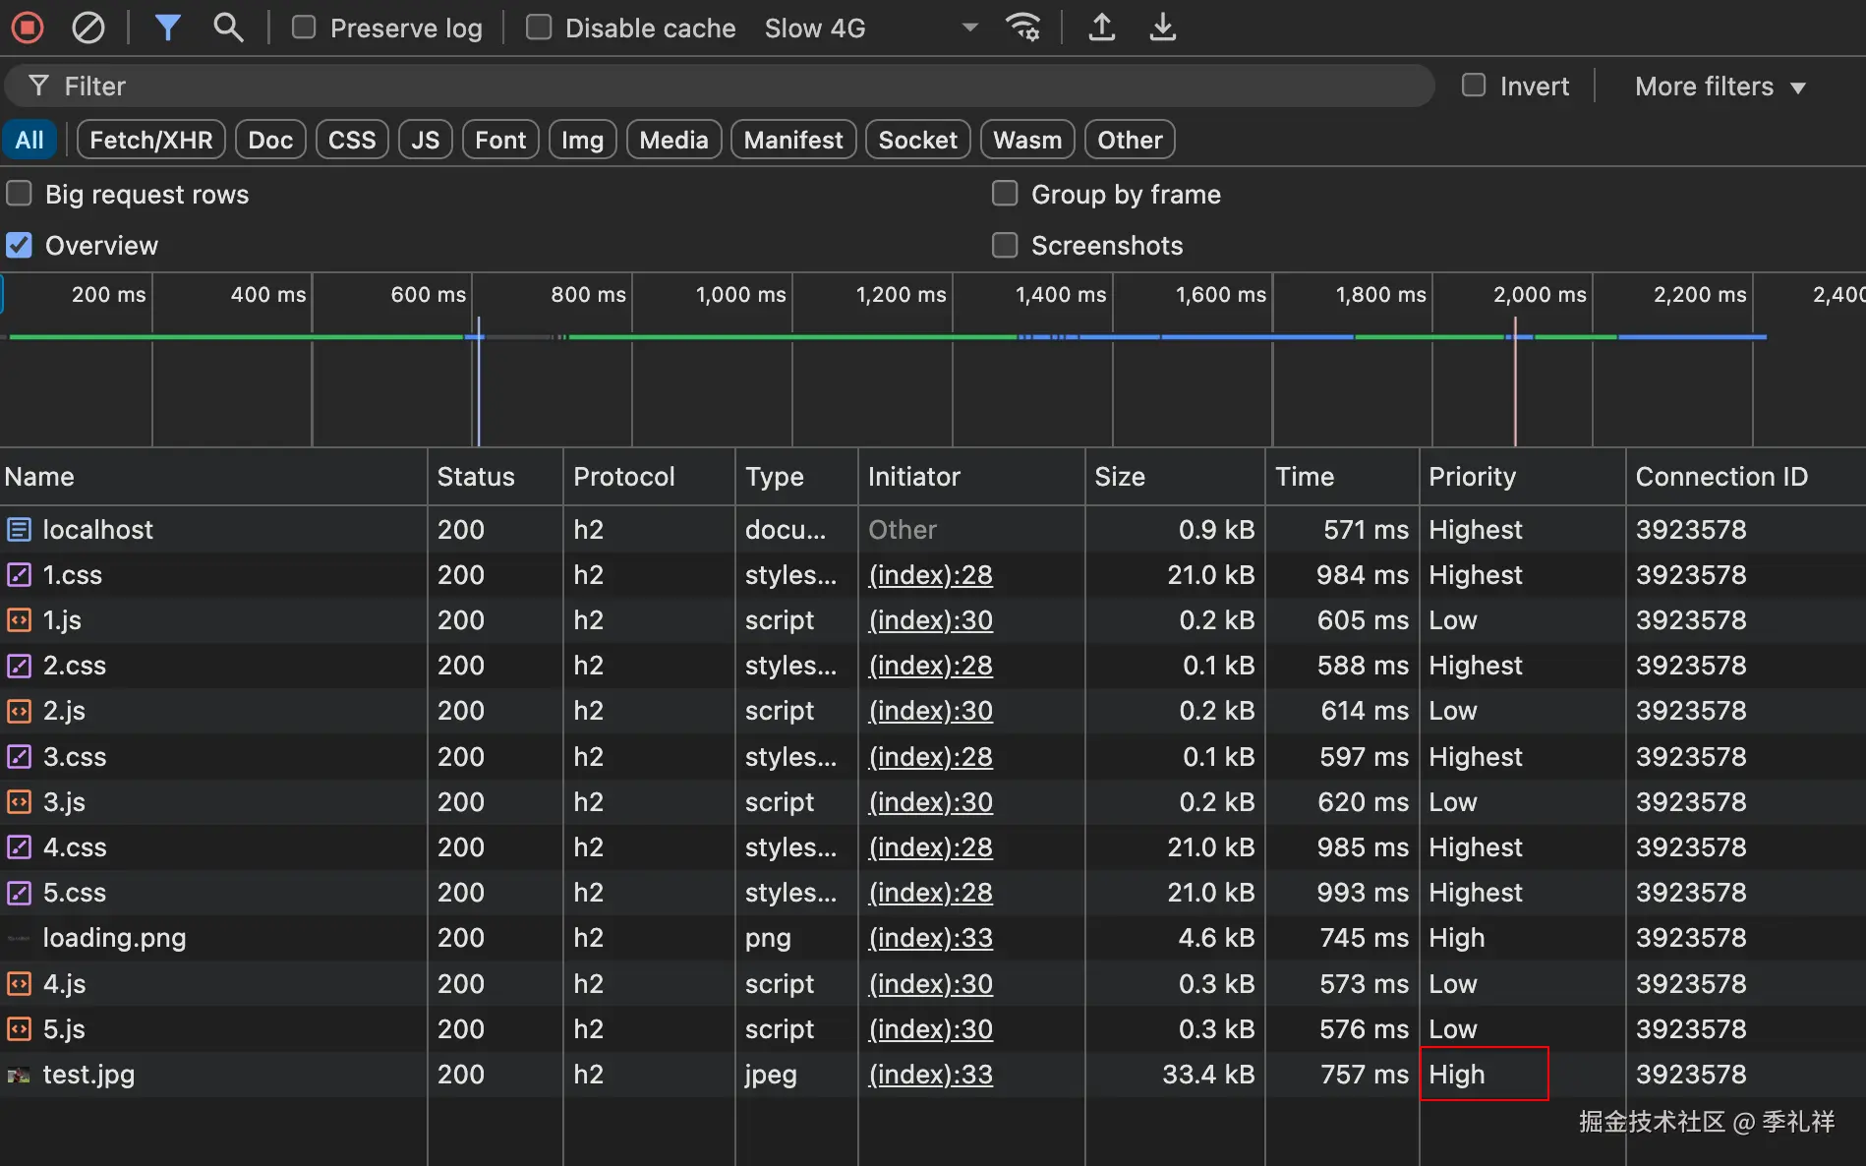
Task: Stop recording network log
Action: coord(28,28)
